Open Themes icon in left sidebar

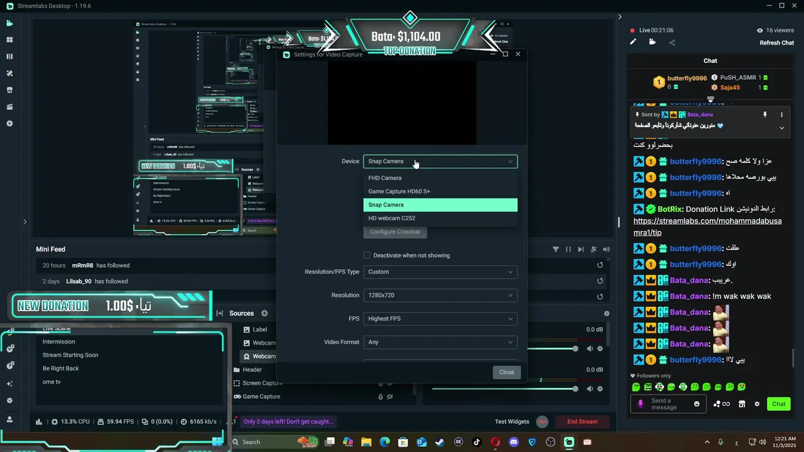(9, 73)
